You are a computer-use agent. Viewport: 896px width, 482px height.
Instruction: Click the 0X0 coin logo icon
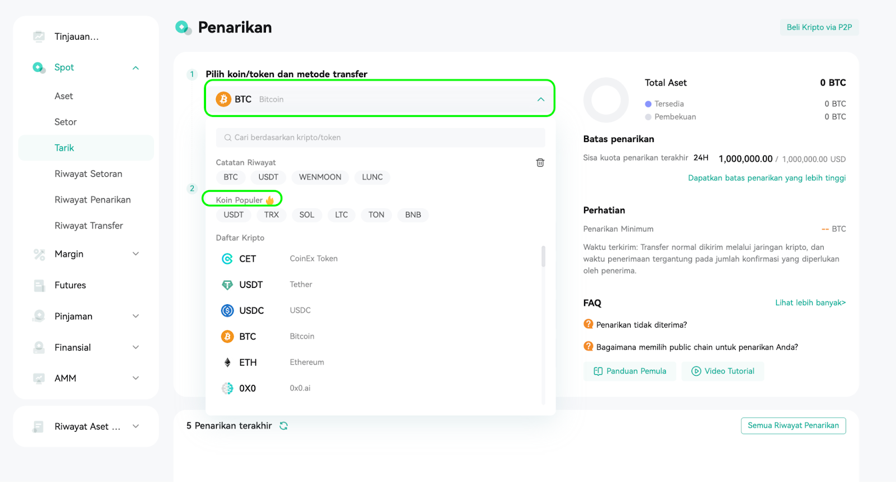[227, 388]
